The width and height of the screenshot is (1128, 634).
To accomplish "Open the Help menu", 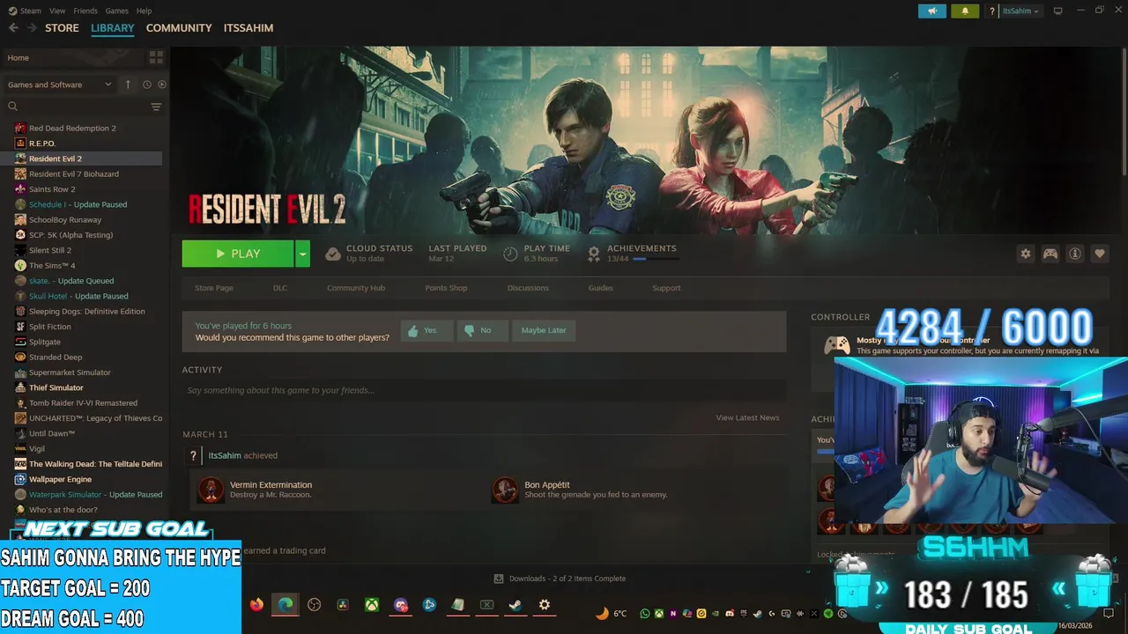I will pos(144,11).
